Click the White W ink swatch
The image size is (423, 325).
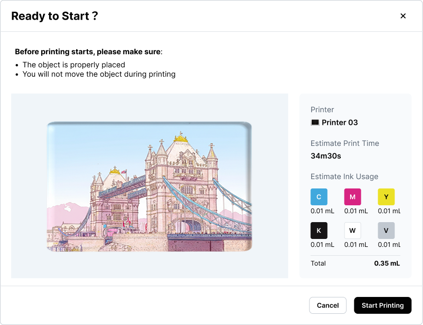click(x=352, y=231)
